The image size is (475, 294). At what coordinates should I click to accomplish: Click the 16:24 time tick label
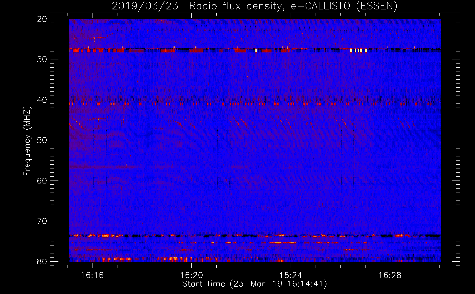[x=291, y=275]
